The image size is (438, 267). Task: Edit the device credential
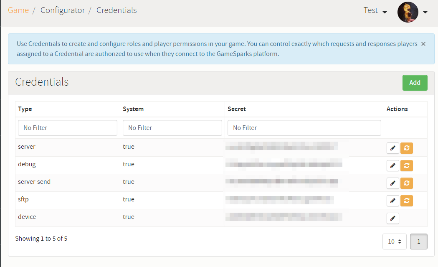point(392,218)
